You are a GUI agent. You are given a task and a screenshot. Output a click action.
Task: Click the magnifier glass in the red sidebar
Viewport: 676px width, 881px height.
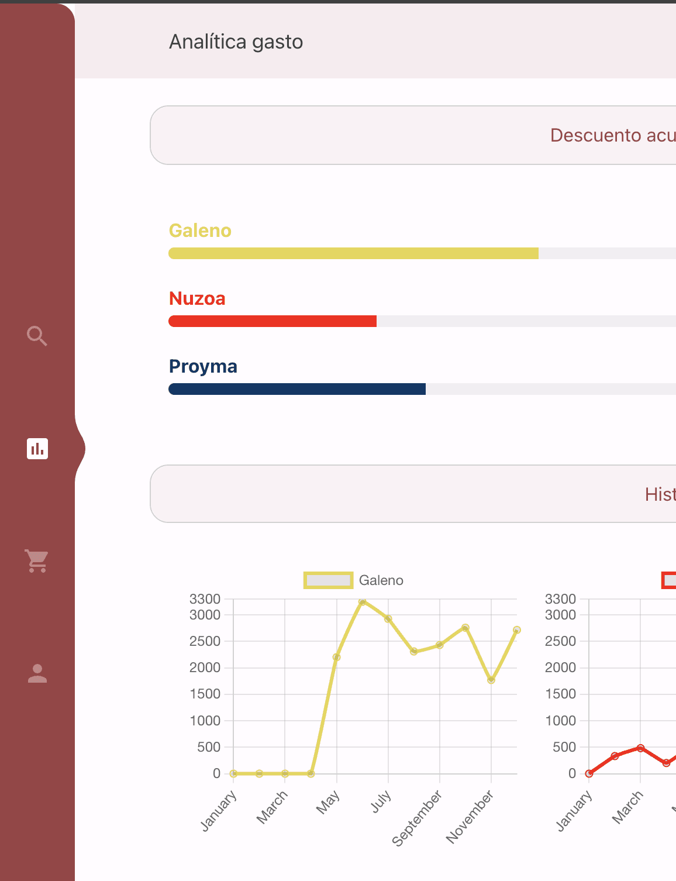37,336
